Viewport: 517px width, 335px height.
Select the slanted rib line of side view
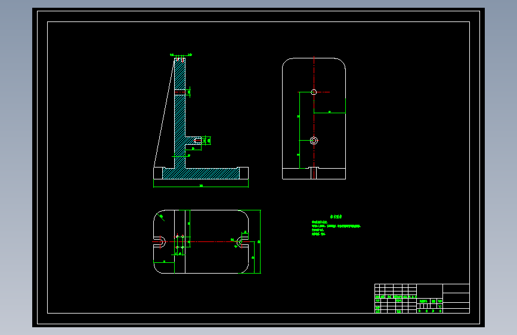coord(164,113)
